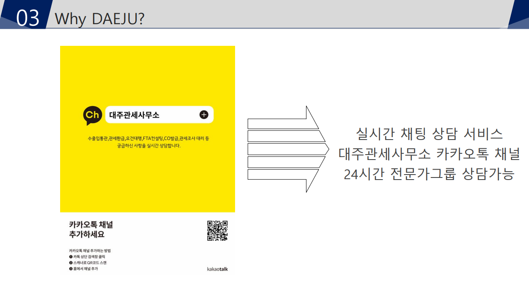Click step 1 "카톡 상단 검색창 클릭"
529x295 pixels.
point(87,257)
